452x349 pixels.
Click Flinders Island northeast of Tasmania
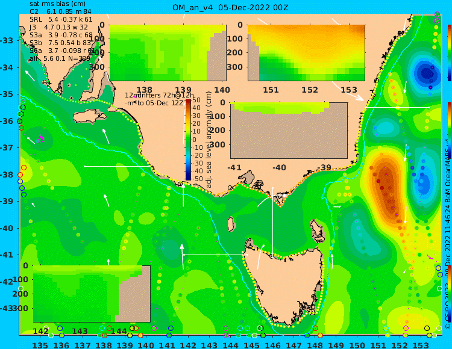point(319,230)
